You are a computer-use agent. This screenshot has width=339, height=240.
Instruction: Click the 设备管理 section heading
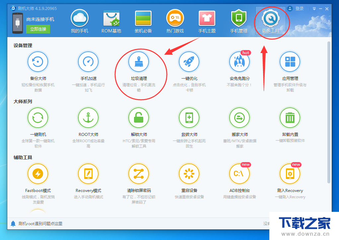click(23, 46)
